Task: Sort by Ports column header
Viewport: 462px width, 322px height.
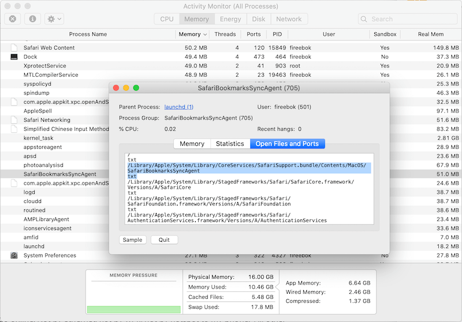Action: click(x=254, y=34)
